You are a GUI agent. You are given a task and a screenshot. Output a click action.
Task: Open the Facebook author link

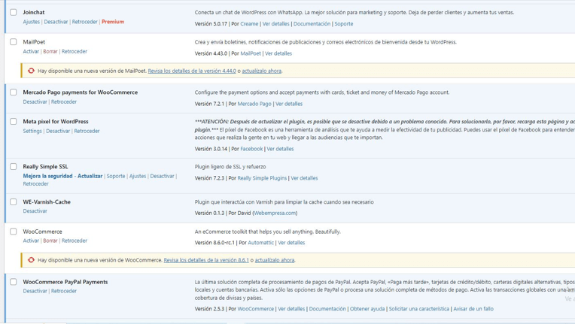tap(251, 149)
